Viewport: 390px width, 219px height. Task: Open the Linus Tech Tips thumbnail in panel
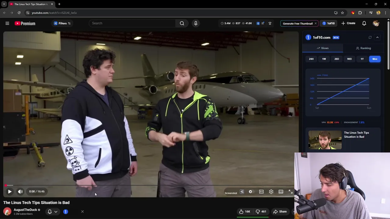click(325, 140)
